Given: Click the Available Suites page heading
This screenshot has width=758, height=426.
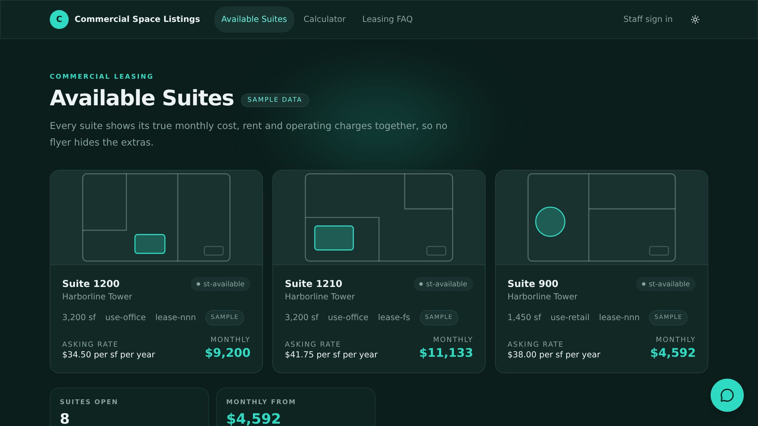Looking at the screenshot, I should coord(142,98).
